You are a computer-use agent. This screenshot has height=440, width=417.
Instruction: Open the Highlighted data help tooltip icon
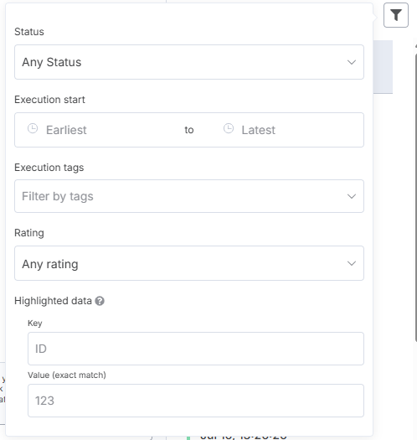point(100,301)
